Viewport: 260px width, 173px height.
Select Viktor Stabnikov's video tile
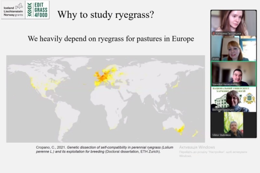pos(233,125)
